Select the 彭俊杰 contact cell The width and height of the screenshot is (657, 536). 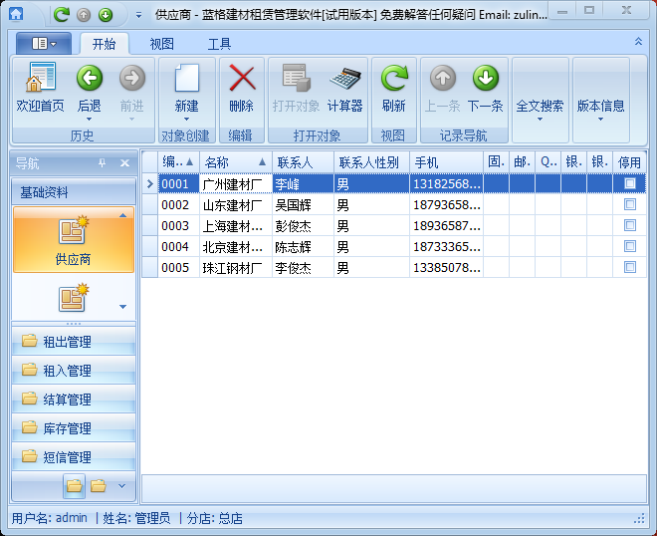point(303,225)
